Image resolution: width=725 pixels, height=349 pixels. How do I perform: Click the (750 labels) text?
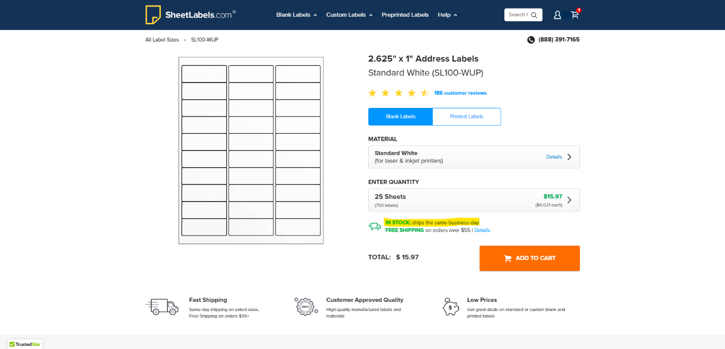point(386,205)
